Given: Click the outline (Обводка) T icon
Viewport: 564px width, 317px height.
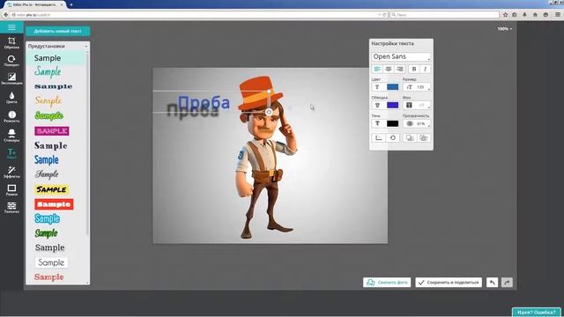Looking at the screenshot, I should [377, 106].
